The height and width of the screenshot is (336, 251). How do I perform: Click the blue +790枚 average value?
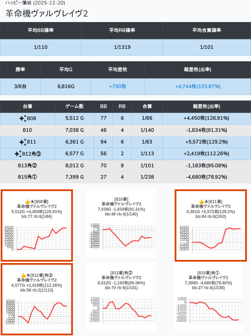[x=118, y=86]
